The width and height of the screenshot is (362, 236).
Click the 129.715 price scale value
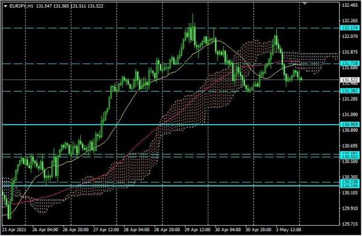coord(349,224)
